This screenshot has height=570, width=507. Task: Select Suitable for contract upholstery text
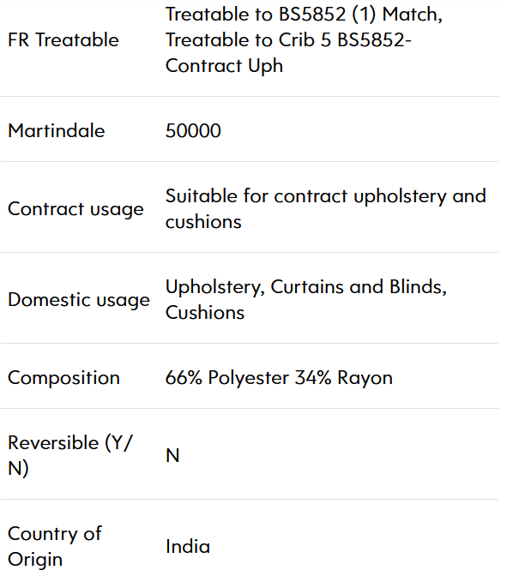coord(325,208)
